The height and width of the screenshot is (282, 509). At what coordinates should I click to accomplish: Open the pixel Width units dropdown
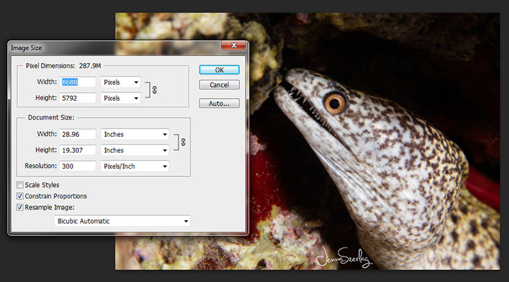[x=120, y=82]
